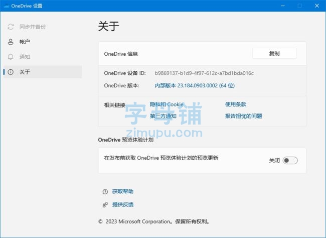Click the OneDrive cloud icon in title bar
326x238 pixels.
click(6, 6)
